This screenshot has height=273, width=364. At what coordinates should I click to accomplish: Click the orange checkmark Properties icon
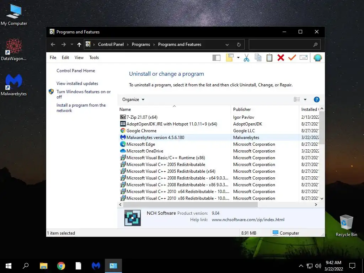click(292, 58)
